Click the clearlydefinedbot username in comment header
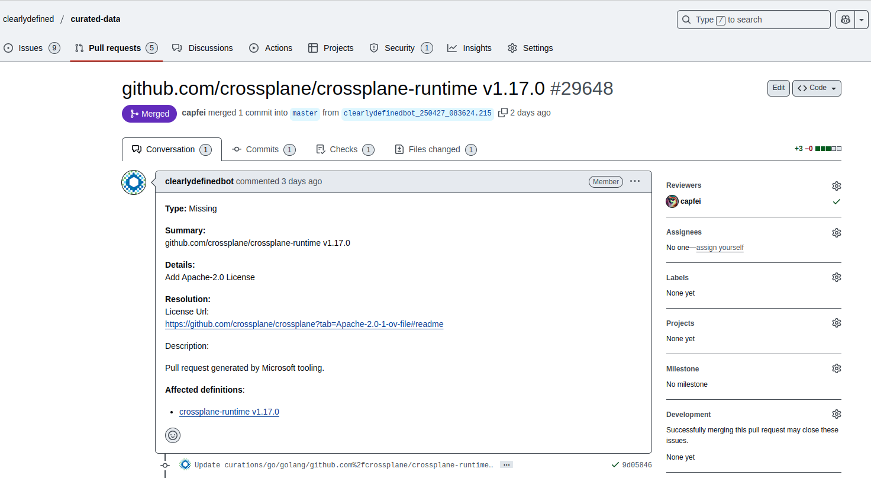Image resolution: width=871 pixels, height=478 pixels. click(x=199, y=181)
